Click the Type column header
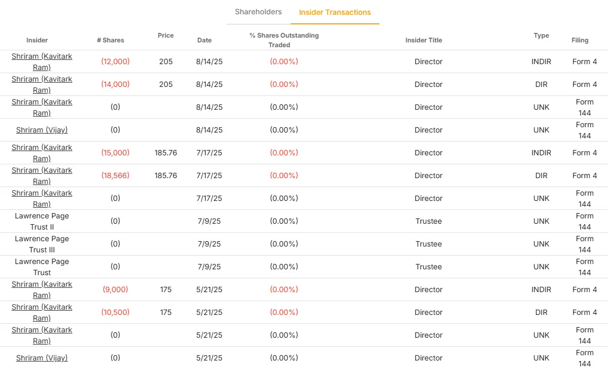The width and height of the screenshot is (608, 369). tap(541, 36)
